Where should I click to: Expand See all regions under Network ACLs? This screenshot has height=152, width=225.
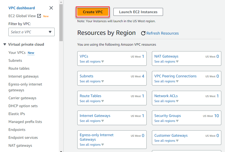coord(166,101)
